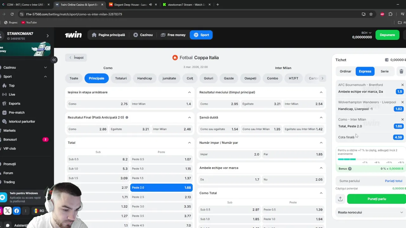Open Bonusuri in sidebar
This screenshot has width=406, height=228.
point(10,139)
